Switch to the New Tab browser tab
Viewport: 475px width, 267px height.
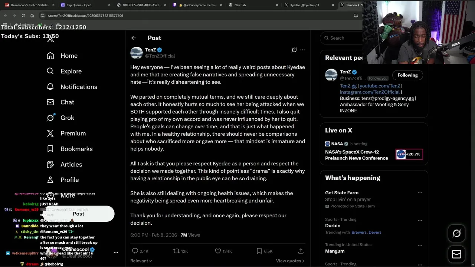click(253, 5)
